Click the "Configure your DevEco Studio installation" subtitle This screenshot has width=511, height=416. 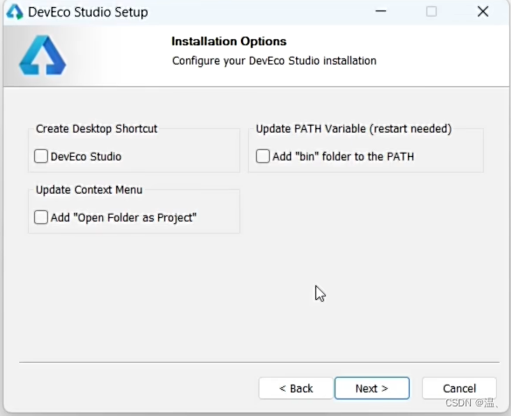point(274,61)
